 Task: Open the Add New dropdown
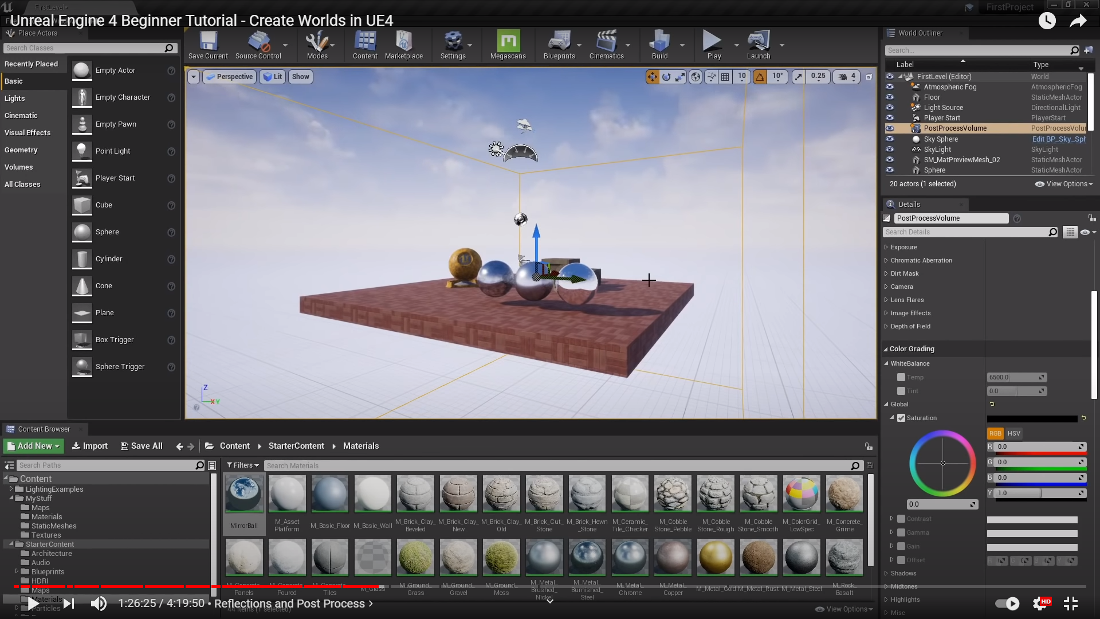[34, 446]
